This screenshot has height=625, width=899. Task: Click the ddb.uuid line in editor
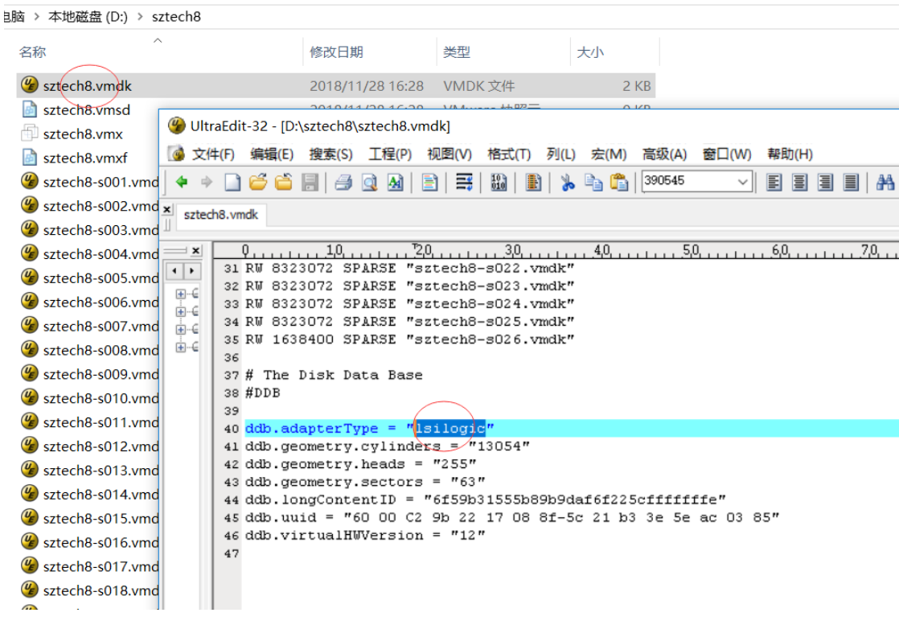point(512,517)
